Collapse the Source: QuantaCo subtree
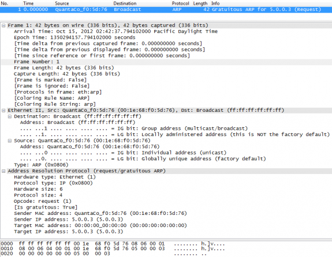Viewport: 332px width, 257px height. [10, 141]
